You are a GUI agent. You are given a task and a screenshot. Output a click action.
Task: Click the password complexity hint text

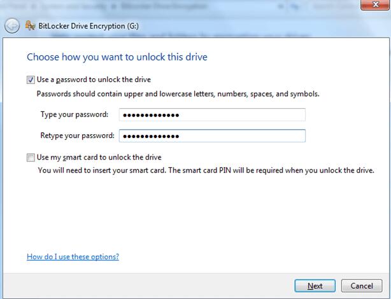point(178,94)
